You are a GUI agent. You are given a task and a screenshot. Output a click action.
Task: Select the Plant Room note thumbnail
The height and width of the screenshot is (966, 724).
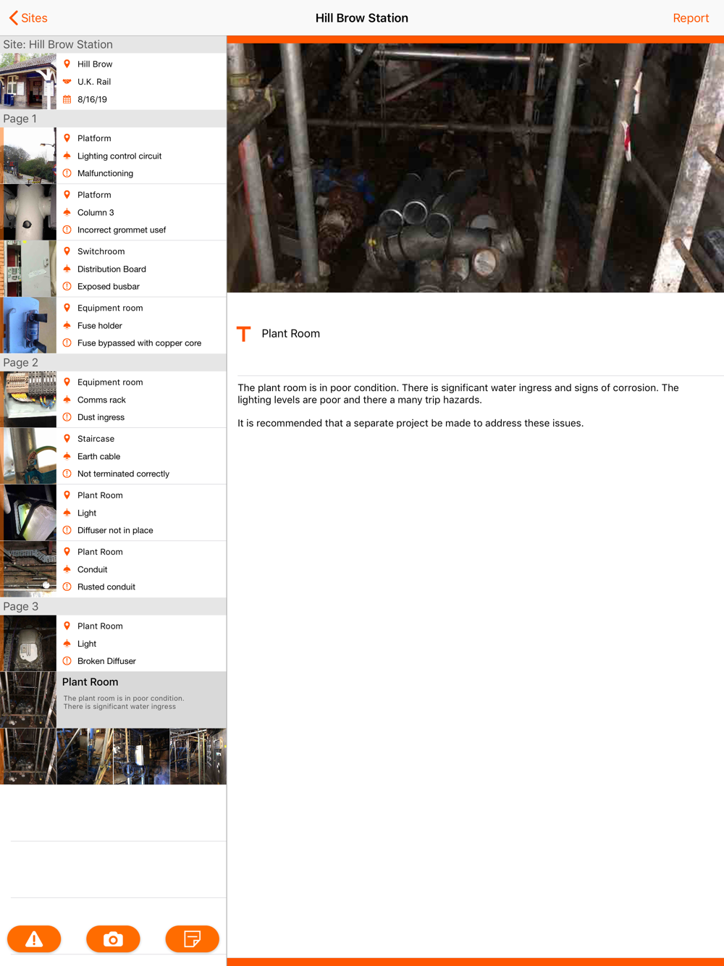28,700
